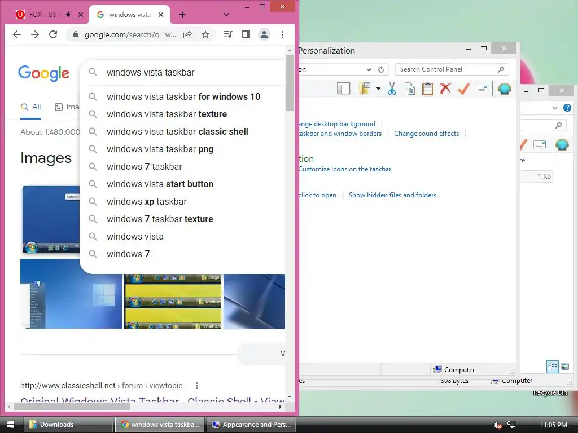Click the orange checkmark Properties icon in Personalization
This screenshot has height=433, width=578.
click(x=463, y=89)
